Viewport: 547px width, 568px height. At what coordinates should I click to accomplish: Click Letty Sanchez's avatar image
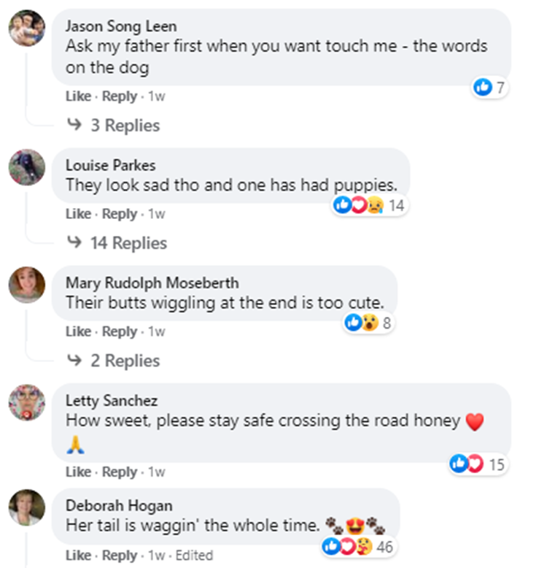click(27, 403)
